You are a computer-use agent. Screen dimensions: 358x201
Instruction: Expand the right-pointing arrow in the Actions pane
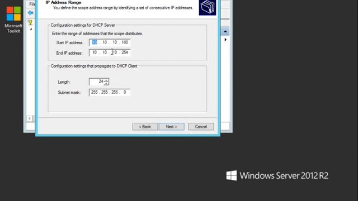(x=225, y=40)
